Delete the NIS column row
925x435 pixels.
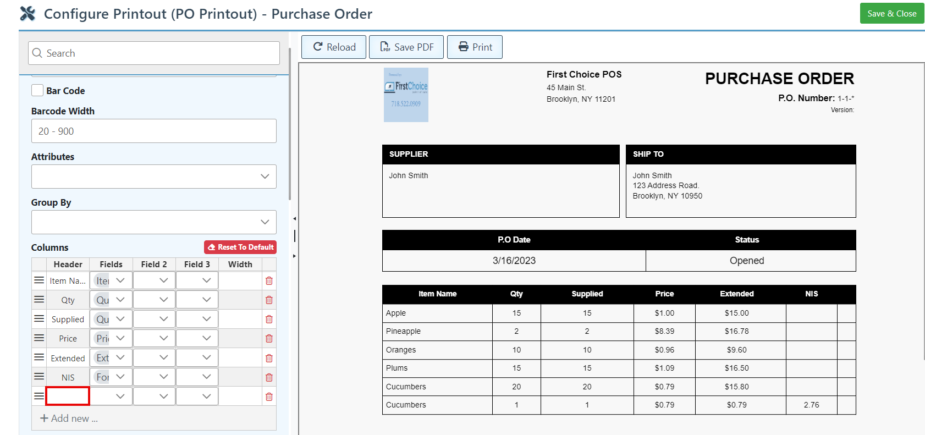click(269, 377)
